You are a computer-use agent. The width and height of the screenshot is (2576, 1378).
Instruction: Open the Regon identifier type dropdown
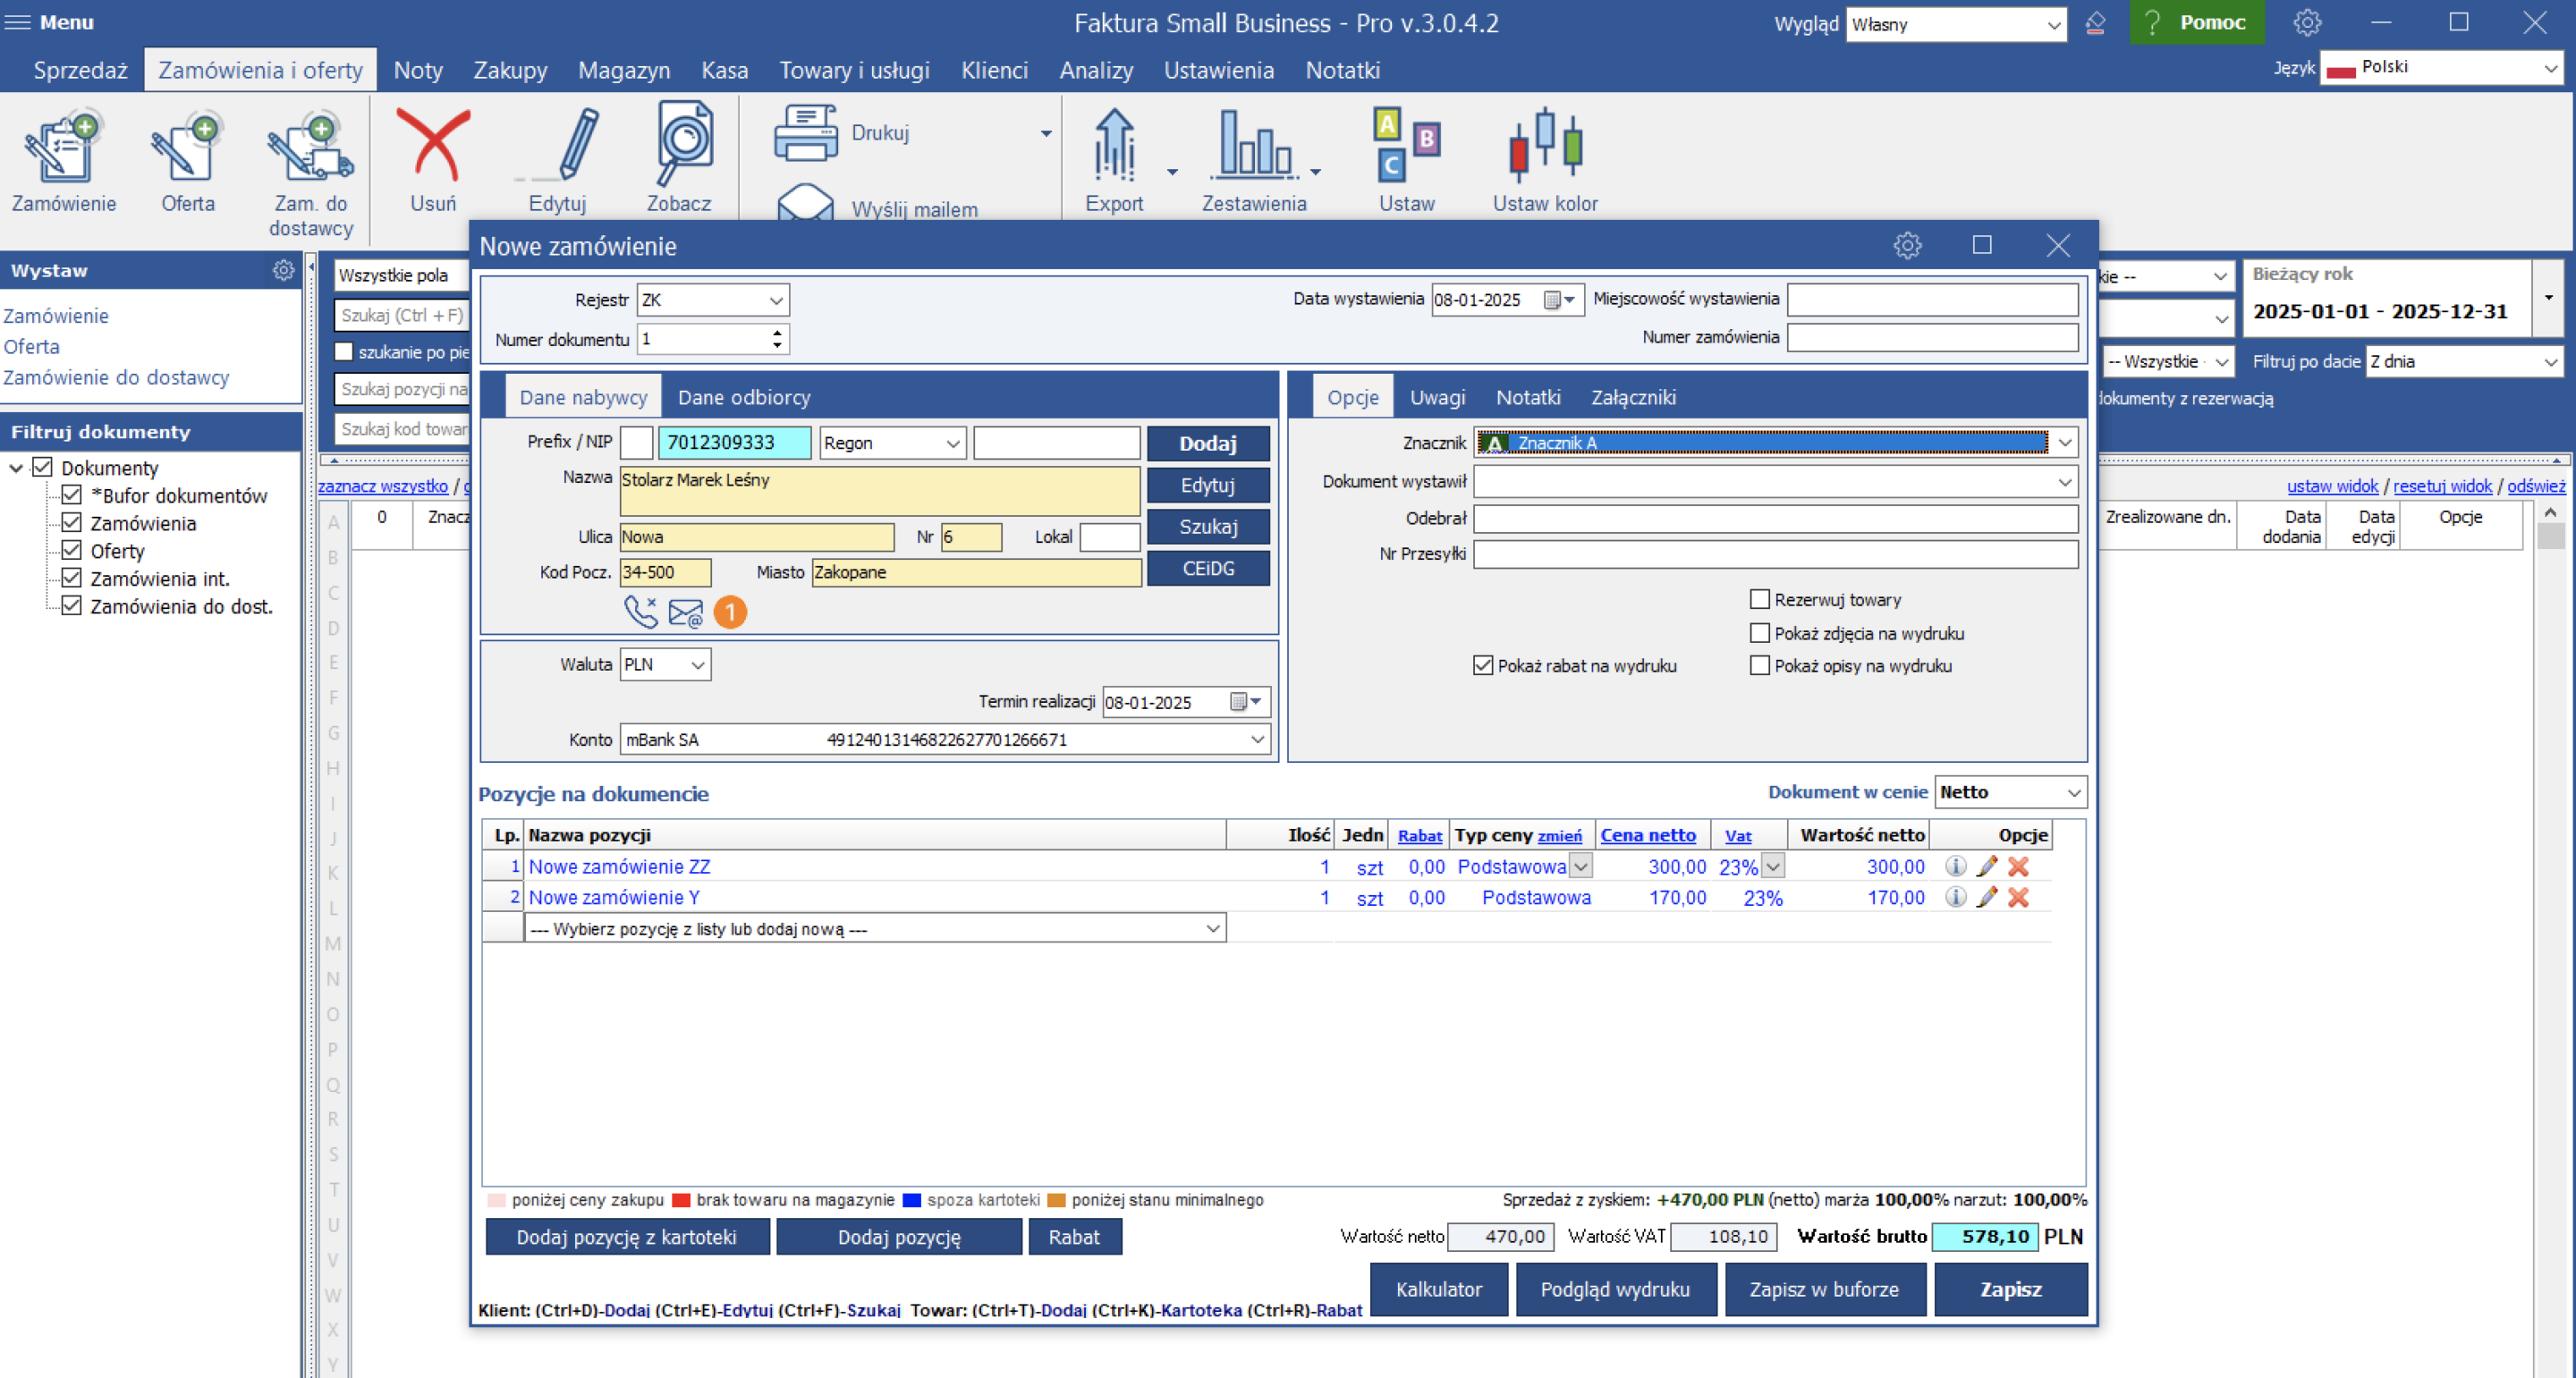click(x=953, y=443)
